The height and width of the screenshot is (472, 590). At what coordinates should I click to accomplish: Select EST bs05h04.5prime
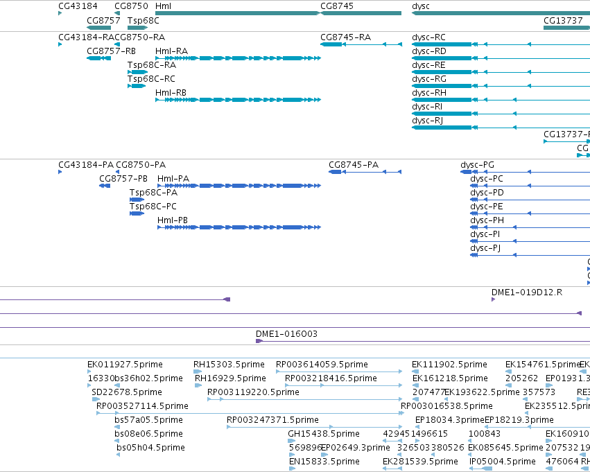tap(150, 448)
